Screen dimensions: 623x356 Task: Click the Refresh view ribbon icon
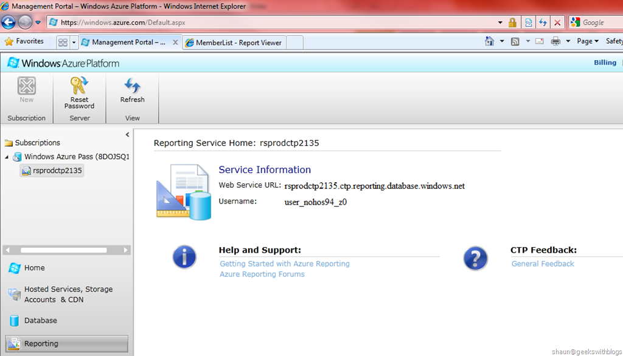tap(132, 90)
